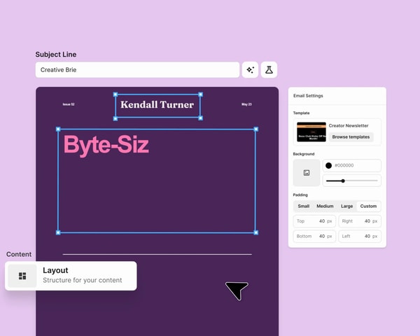Click the Layout grid icon
Viewport: 420px width, 336px height.
22,276
